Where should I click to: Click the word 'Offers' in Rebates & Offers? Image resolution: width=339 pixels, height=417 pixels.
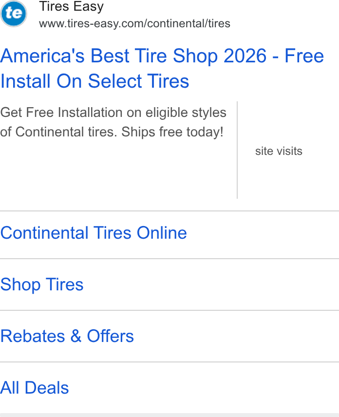[111, 336]
